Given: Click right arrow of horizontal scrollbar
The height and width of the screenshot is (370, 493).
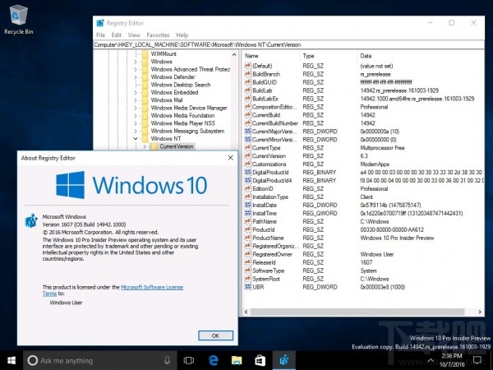Looking at the screenshot, I should click(480, 312).
